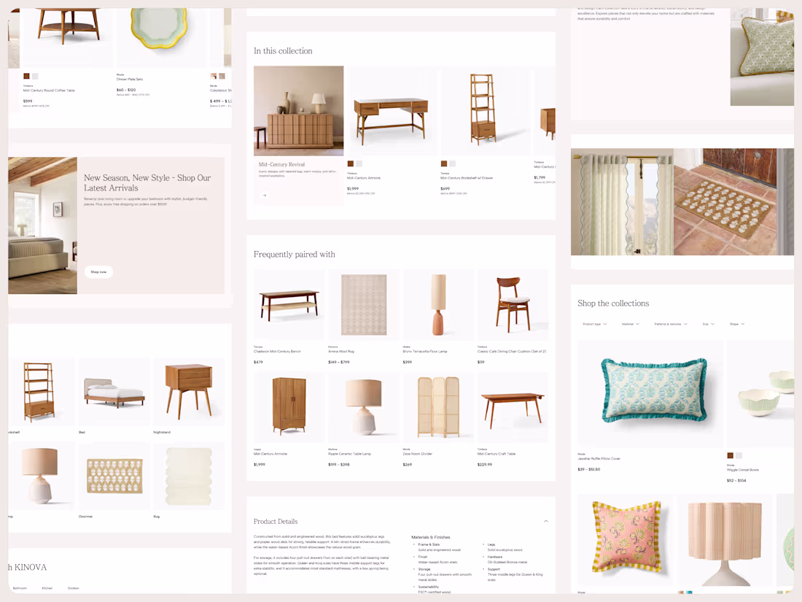Screen dimensions: 802x602
Task: Select the wood swatch on Round Coffee Table
Action: click(x=26, y=75)
